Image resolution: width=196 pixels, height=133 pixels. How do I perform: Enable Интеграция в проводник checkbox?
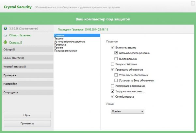[x=112, y=86]
